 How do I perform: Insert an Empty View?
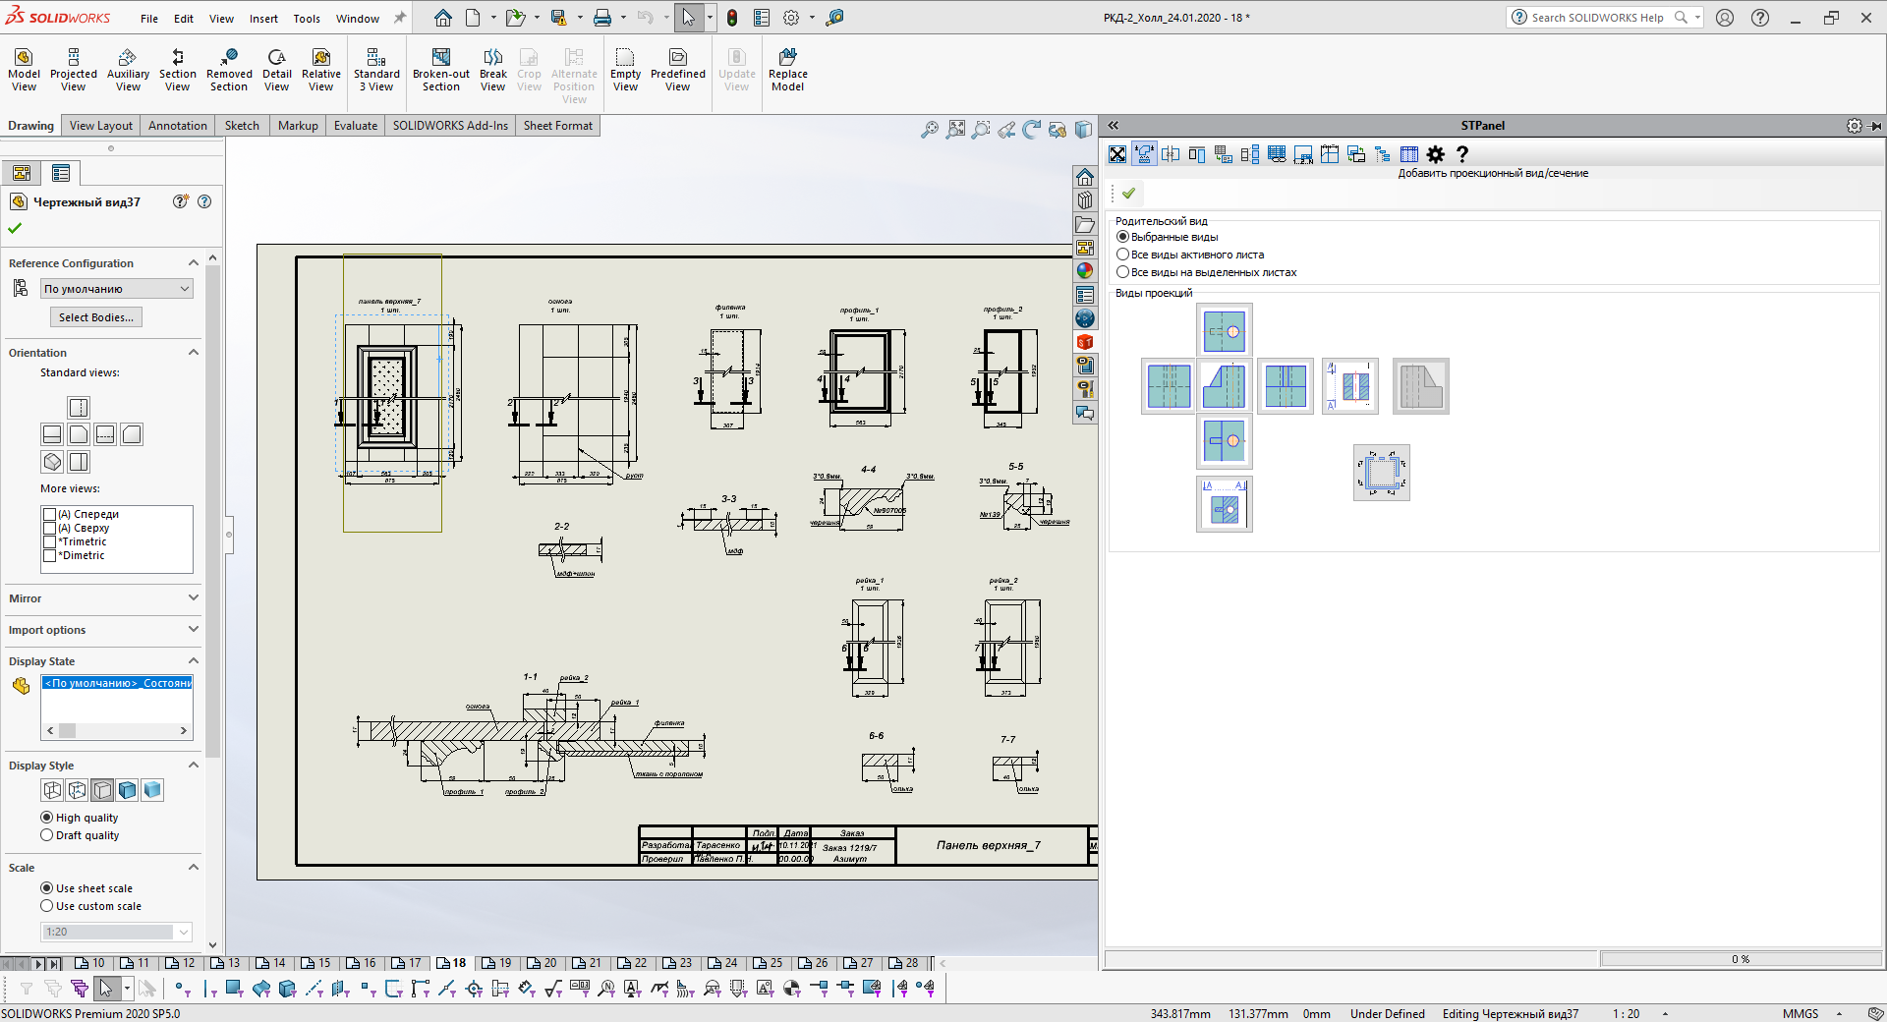625,70
